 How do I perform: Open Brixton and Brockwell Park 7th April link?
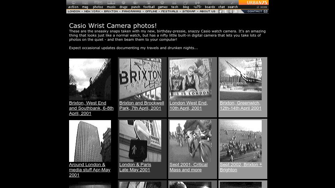(x=142, y=105)
